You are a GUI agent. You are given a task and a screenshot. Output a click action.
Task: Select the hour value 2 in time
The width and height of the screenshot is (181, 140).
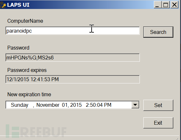pos(87,105)
